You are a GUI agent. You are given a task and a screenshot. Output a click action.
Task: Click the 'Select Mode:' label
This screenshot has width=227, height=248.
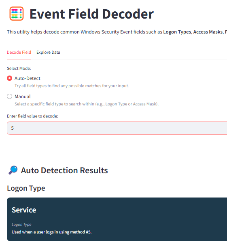point(19,68)
